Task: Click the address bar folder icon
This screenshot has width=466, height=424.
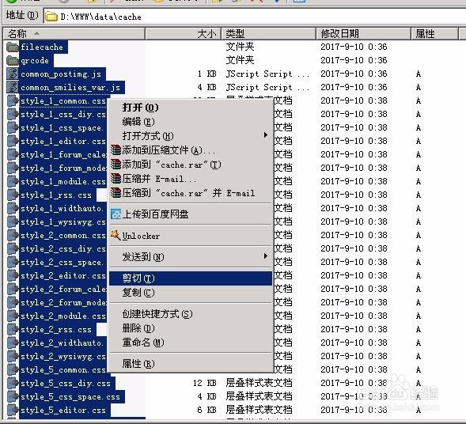Action: pyautogui.click(x=51, y=17)
